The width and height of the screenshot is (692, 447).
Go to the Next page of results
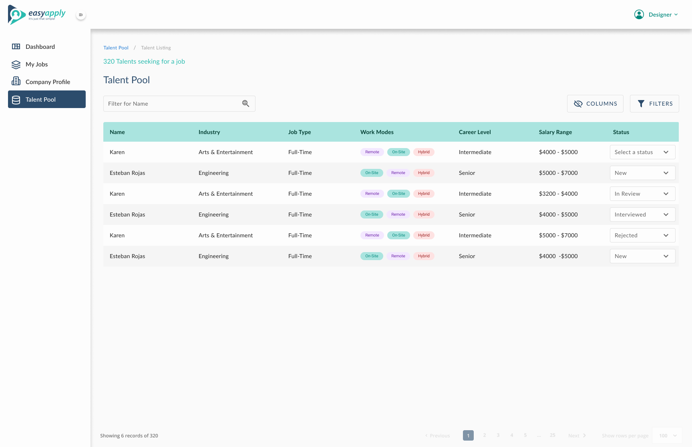click(x=577, y=435)
